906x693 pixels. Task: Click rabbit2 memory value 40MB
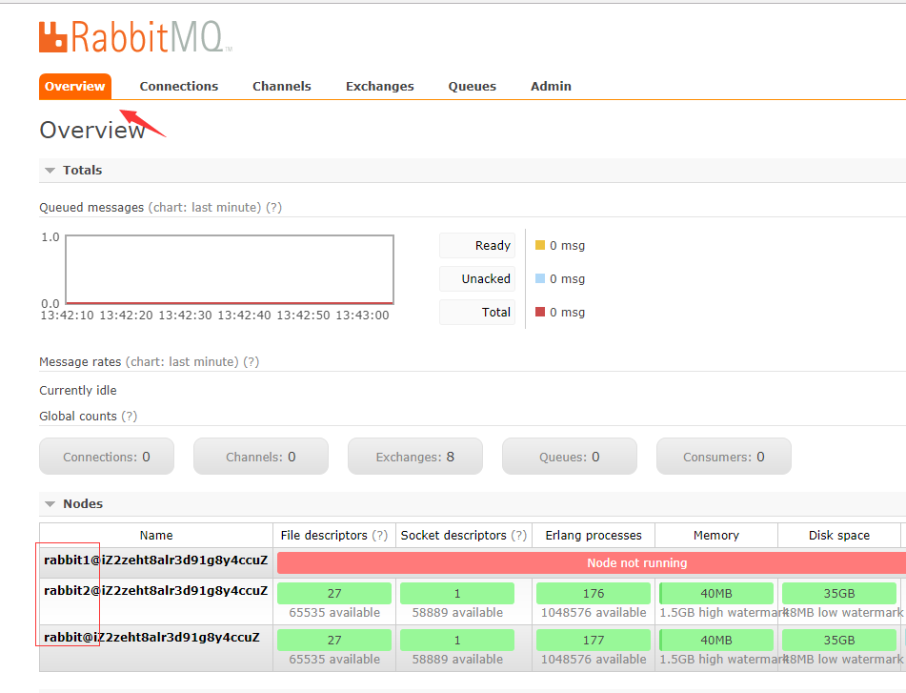[716, 594]
